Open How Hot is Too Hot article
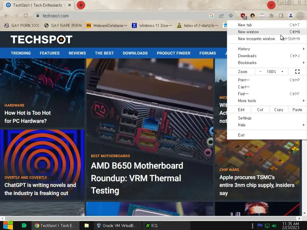This screenshot has width=307, height=230. point(27,117)
